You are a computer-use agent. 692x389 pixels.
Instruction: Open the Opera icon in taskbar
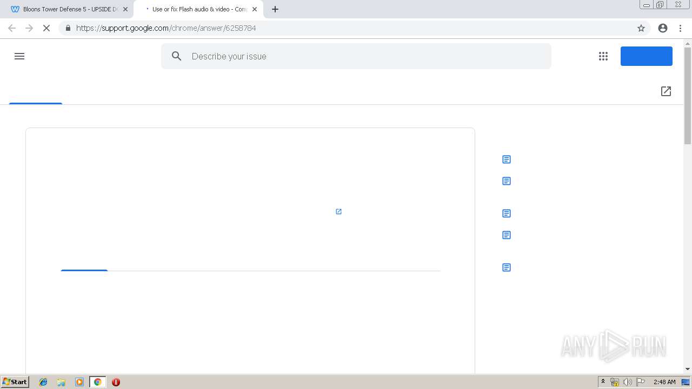pos(116,382)
